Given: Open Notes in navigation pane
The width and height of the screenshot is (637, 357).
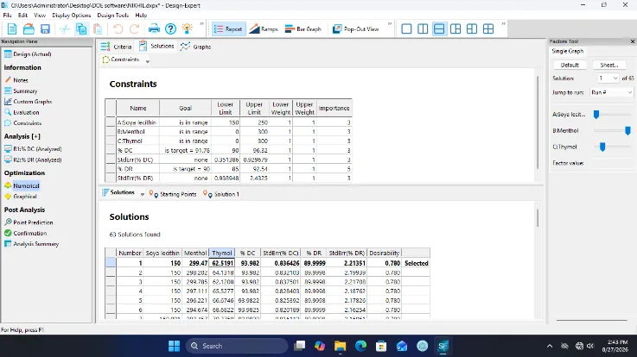Looking at the screenshot, I should coord(16,80).
